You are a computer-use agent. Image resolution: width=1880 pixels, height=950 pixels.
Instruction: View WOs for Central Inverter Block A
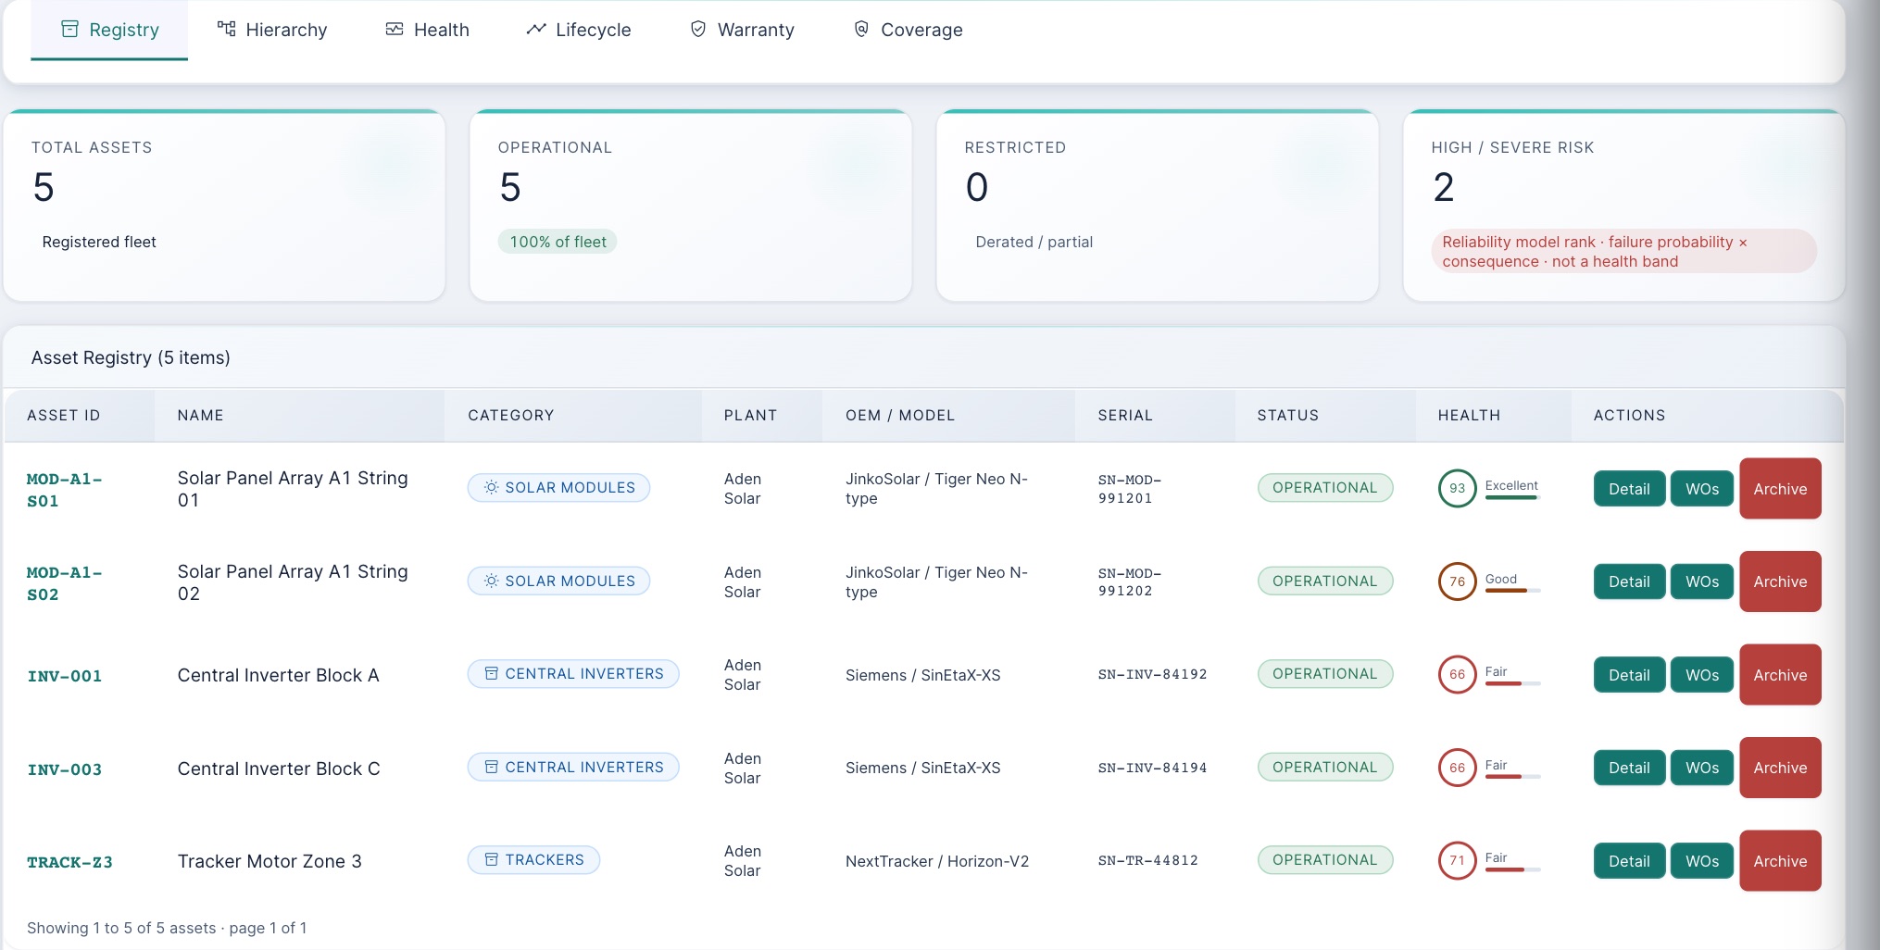1701,675
